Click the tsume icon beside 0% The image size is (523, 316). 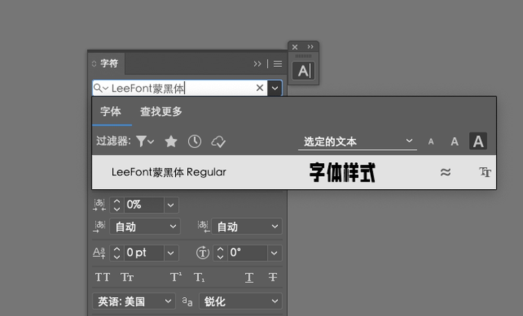click(x=99, y=204)
